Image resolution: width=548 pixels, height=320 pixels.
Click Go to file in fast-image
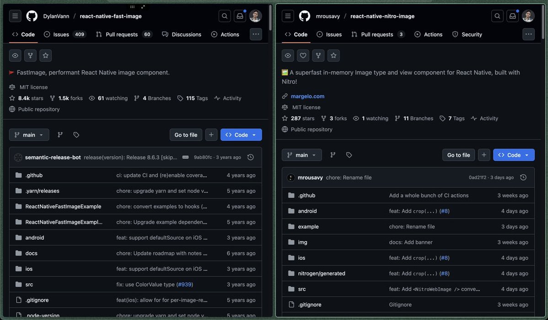point(186,135)
